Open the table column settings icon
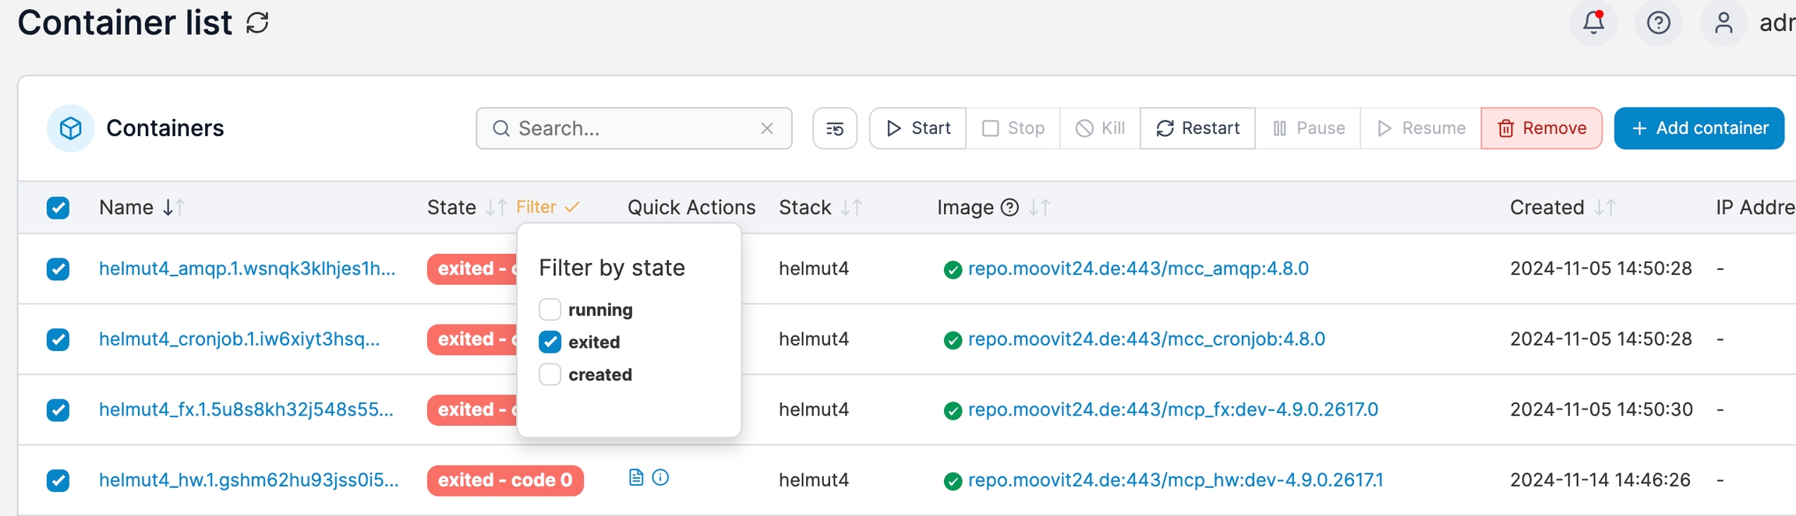This screenshot has width=1796, height=516. coord(834,128)
